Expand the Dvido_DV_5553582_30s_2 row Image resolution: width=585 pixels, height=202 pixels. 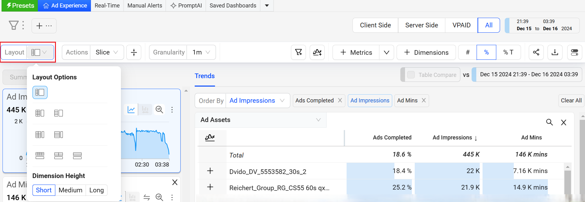coord(210,171)
